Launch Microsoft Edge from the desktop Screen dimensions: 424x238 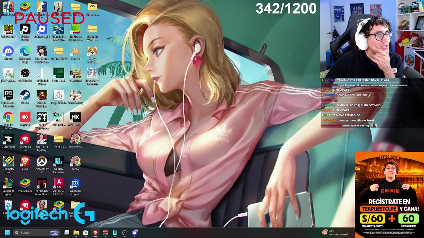click(25, 55)
